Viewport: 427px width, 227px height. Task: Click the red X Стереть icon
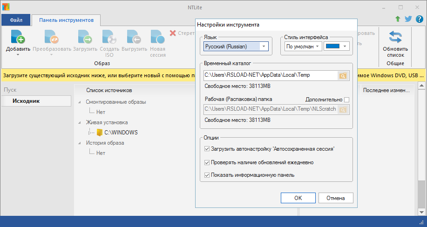coord(173,33)
